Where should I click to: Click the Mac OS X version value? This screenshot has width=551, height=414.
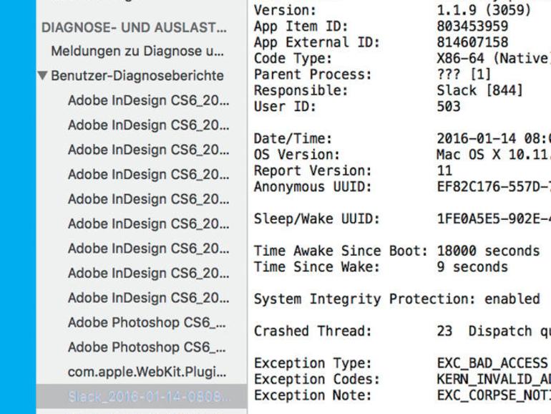pos(492,155)
